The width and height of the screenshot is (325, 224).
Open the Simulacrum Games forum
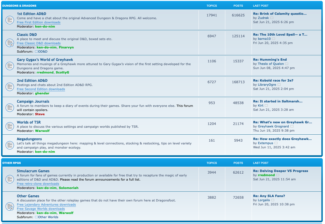point(33,171)
